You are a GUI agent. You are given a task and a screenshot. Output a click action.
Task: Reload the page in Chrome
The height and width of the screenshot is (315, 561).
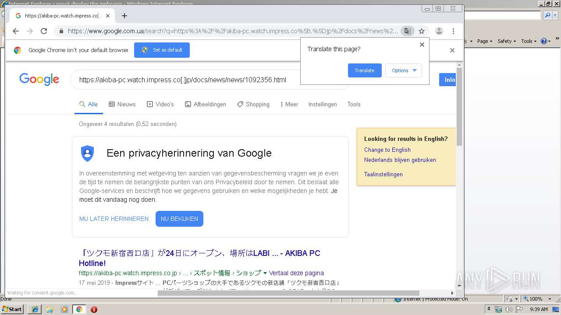click(44, 31)
